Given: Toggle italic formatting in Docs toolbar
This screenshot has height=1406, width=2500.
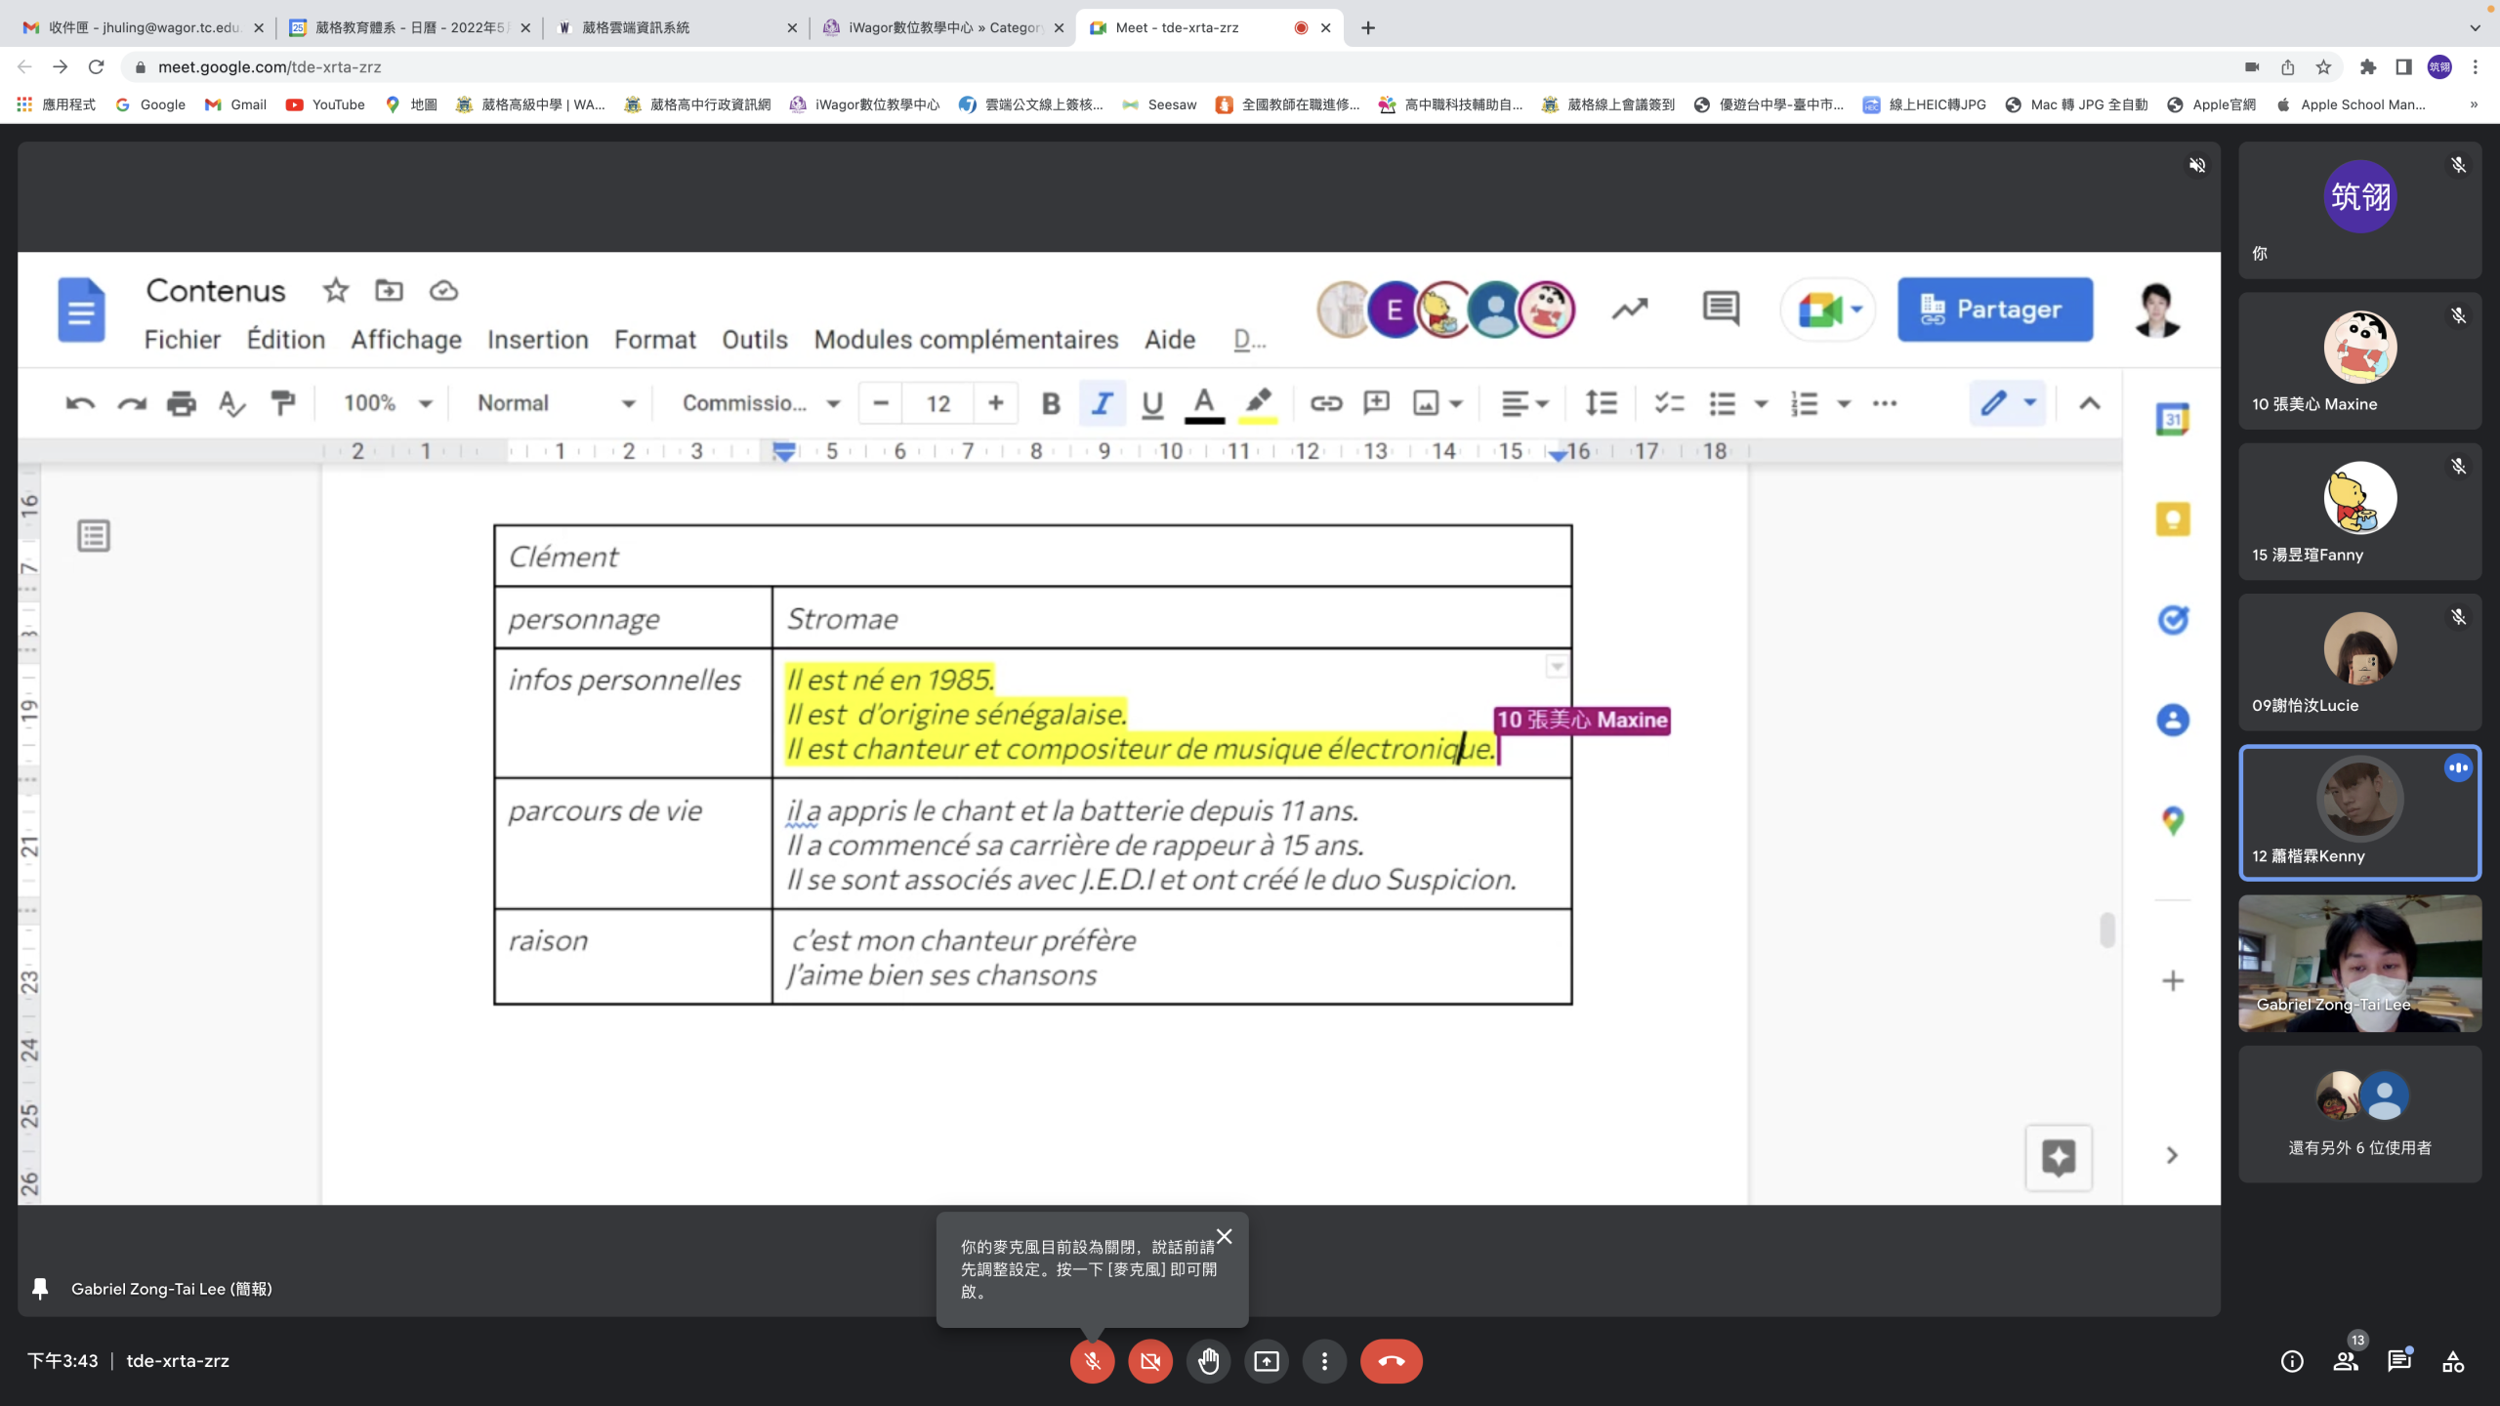Looking at the screenshot, I should (x=1102, y=403).
